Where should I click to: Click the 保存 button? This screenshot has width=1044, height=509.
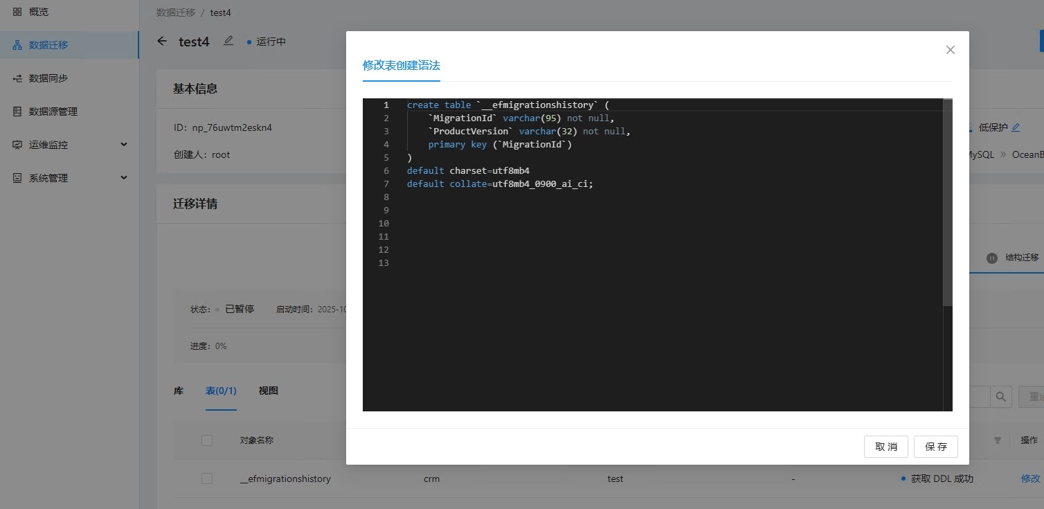(935, 447)
